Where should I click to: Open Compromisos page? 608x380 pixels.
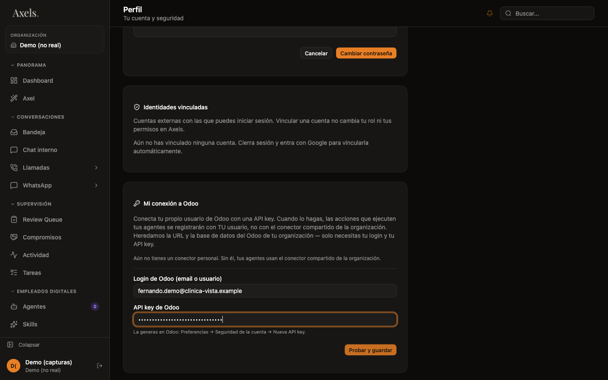[54, 237]
